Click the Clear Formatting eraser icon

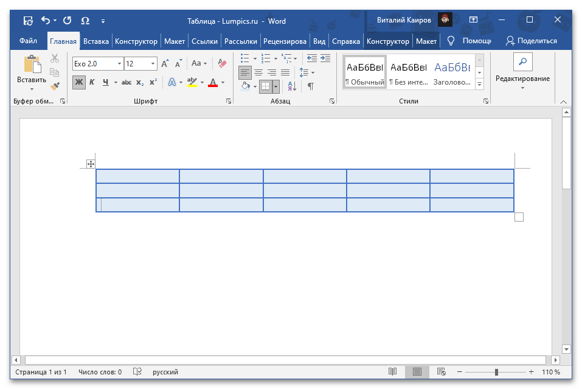222,63
